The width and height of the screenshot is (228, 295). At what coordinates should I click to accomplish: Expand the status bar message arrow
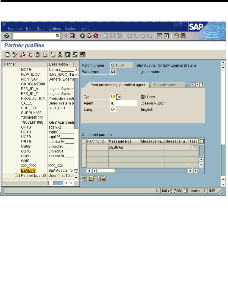(x=157, y=191)
